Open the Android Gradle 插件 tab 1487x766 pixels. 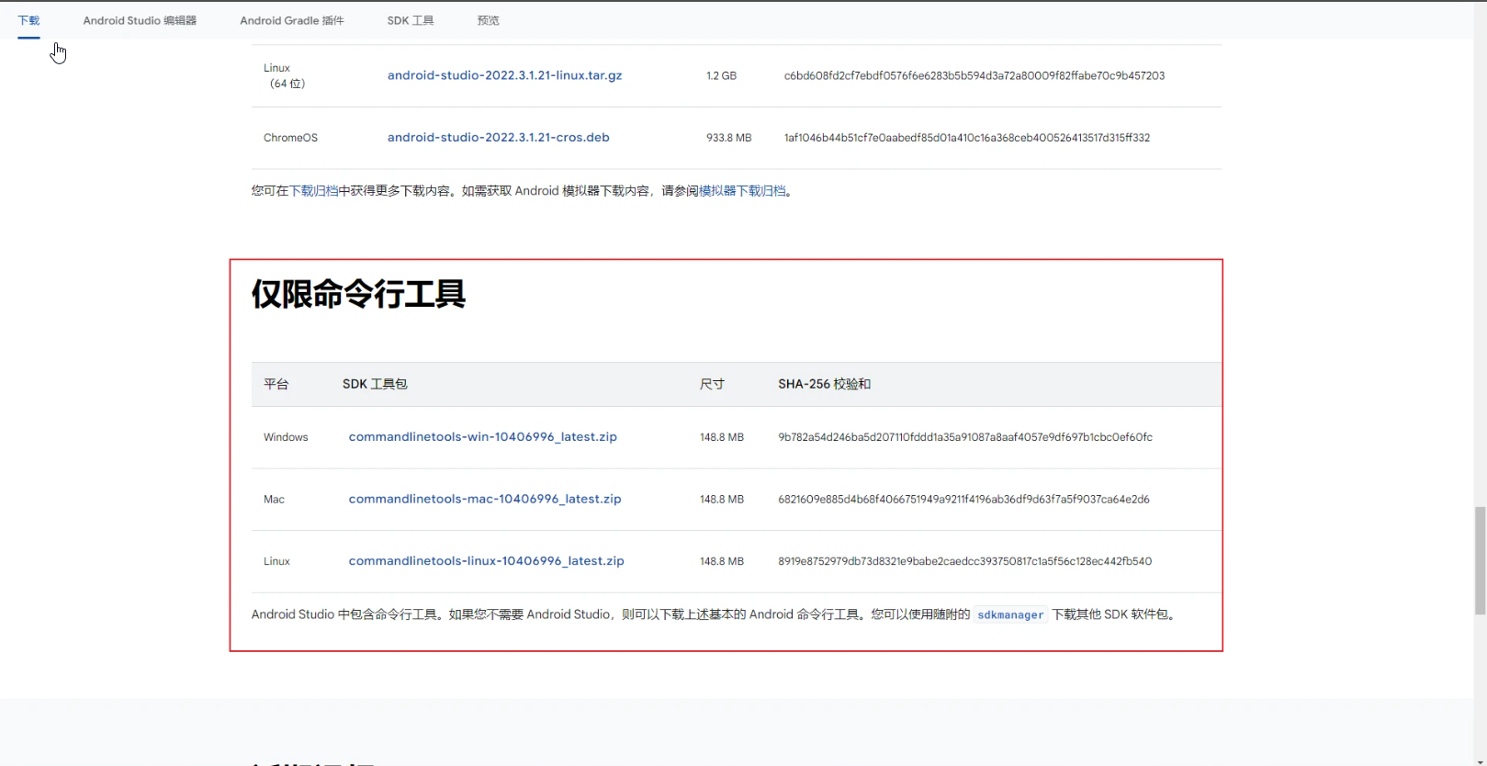point(292,20)
